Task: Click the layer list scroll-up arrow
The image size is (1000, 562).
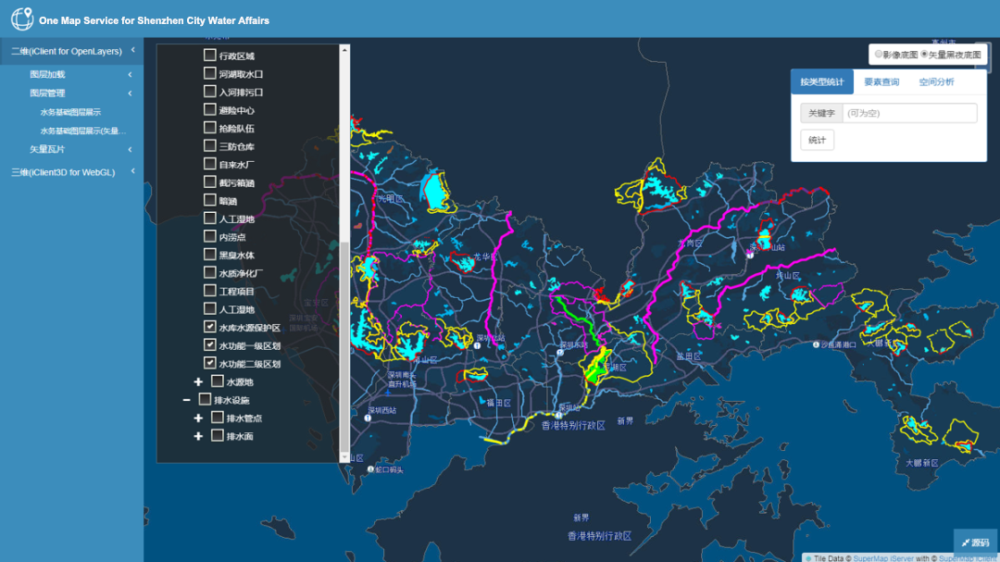Action: pos(344,50)
